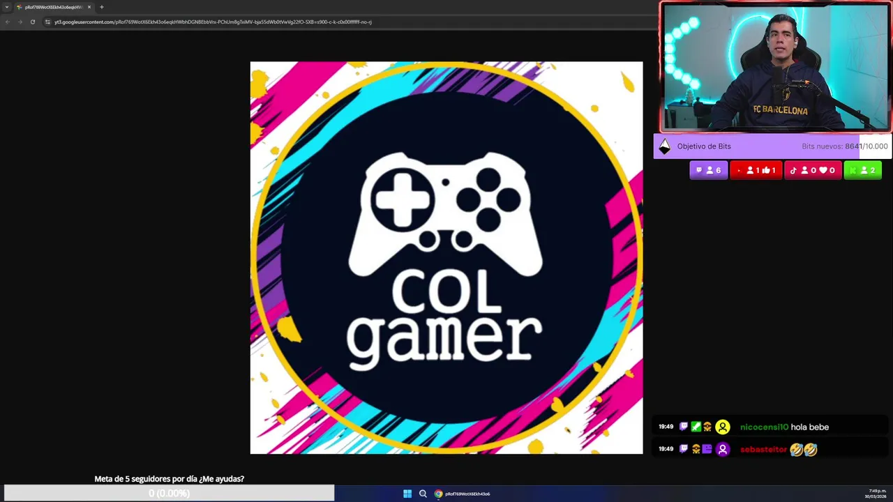This screenshot has height=502, width=893.
Task: Click nicocensi10's yellow avatar icon
Action: click(x=723, y=427)
